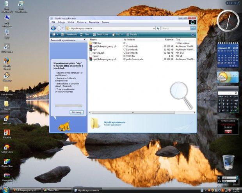The width and height of the screenshot is (242, 193).
Task: Expand the address bar dropdown
Action: coord(154,28)
